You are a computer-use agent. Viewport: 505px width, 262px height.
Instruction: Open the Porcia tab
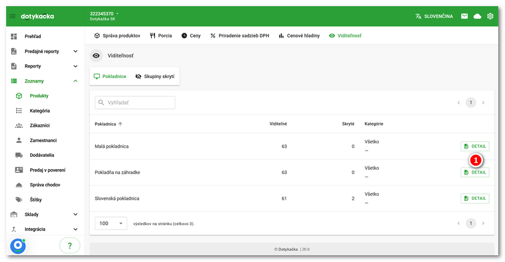pos(161,36)
